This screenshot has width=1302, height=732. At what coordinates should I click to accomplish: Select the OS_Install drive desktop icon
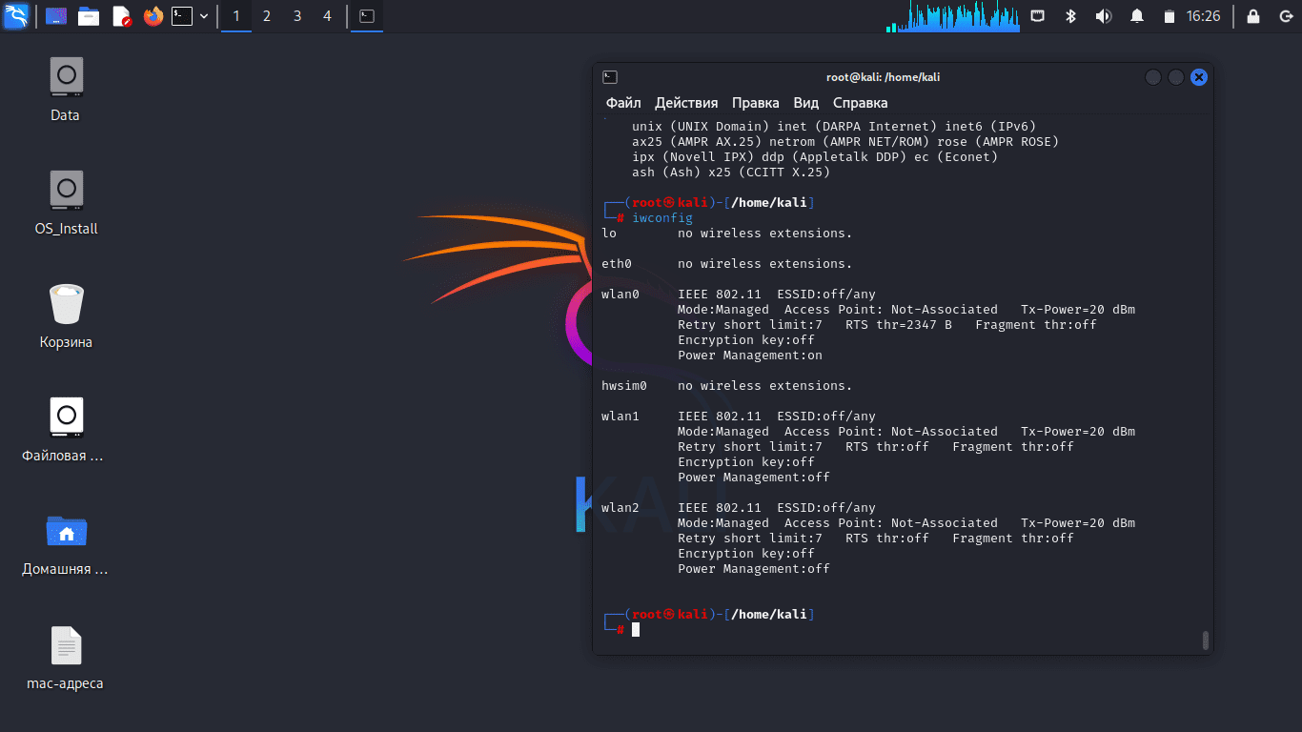(66, 203)
